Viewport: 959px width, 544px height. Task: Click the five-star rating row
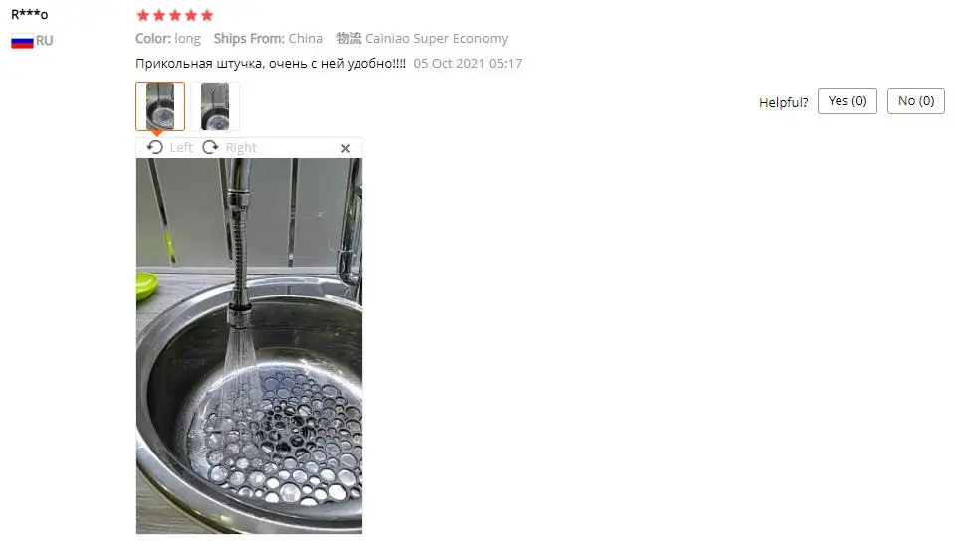click(175, 15)
